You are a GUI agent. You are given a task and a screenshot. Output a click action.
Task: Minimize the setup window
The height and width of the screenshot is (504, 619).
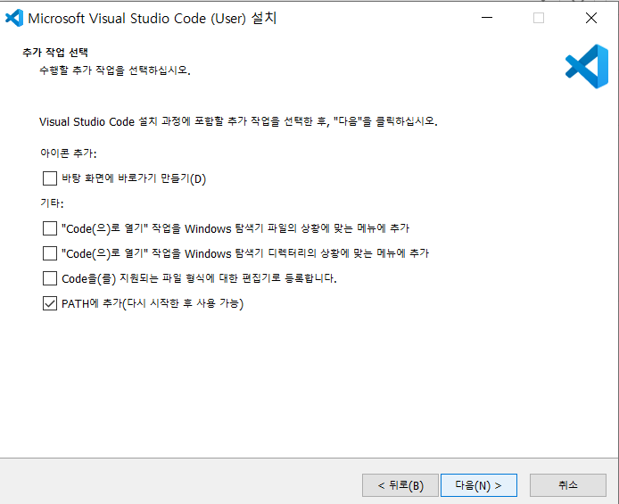click(x=487, y=18)
